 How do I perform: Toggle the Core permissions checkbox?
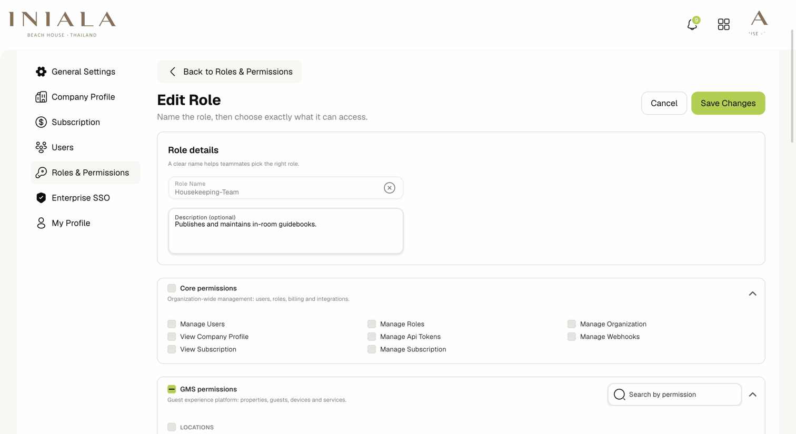pyautogui.click(x=172, y=288)
